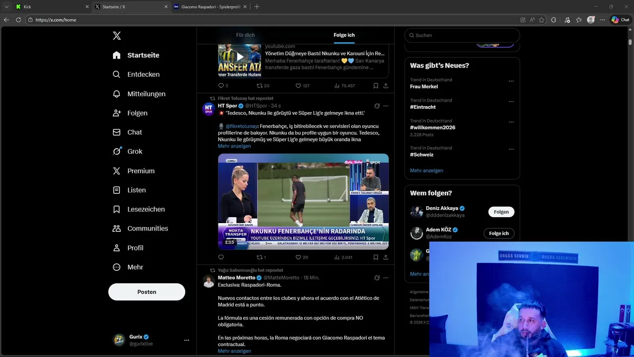Click the Posten button
The height and width of the screenshot is (357, 634).
(x=147, y=292)
